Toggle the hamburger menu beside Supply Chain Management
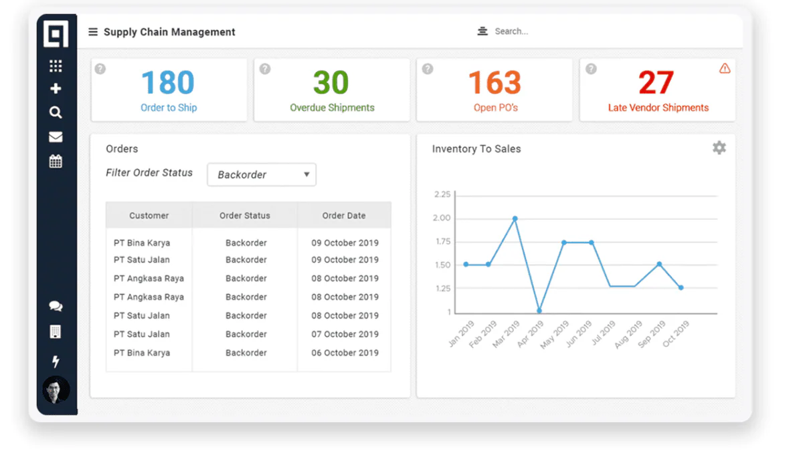Image resolution: width=803 pixels, height=451 pixels. pos(93,31)
